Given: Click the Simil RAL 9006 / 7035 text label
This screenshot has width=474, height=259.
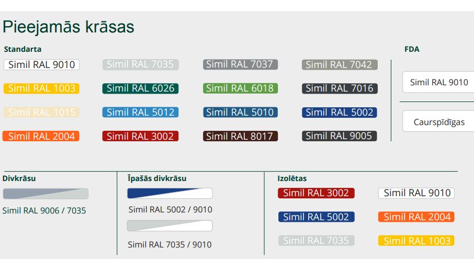Looking at the screenshot, I should tap(44, 211).
